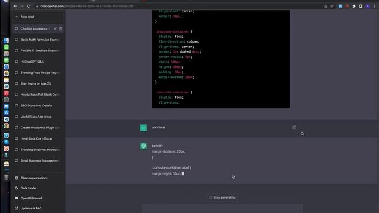This screenshot has height=213, width=379.
Task: Click the Discord logo beside OpenAI Discord
Action: coord(17,198)
